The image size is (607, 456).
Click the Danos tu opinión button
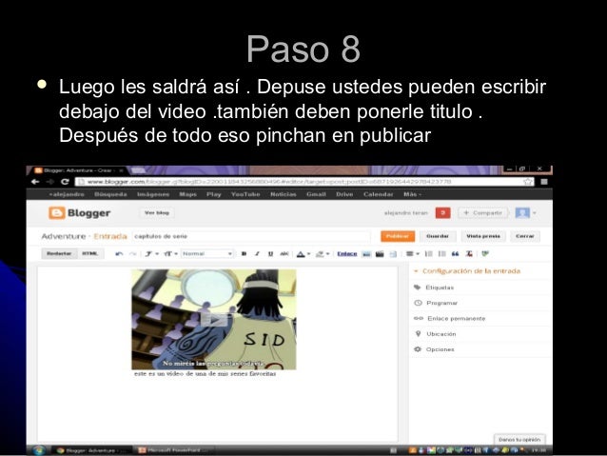(x=519, y=440)
